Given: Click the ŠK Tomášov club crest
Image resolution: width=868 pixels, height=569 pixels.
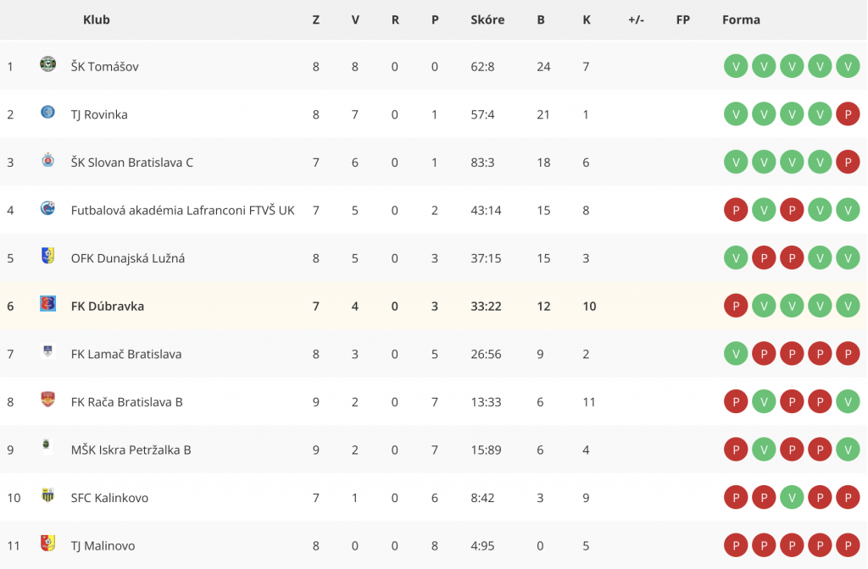Looking at the screenshot, I should point(48,64).
